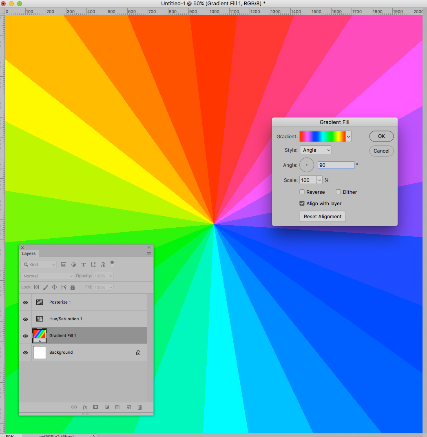Click the add layer mask icon
Screen dimensions: 427x437
95,407
